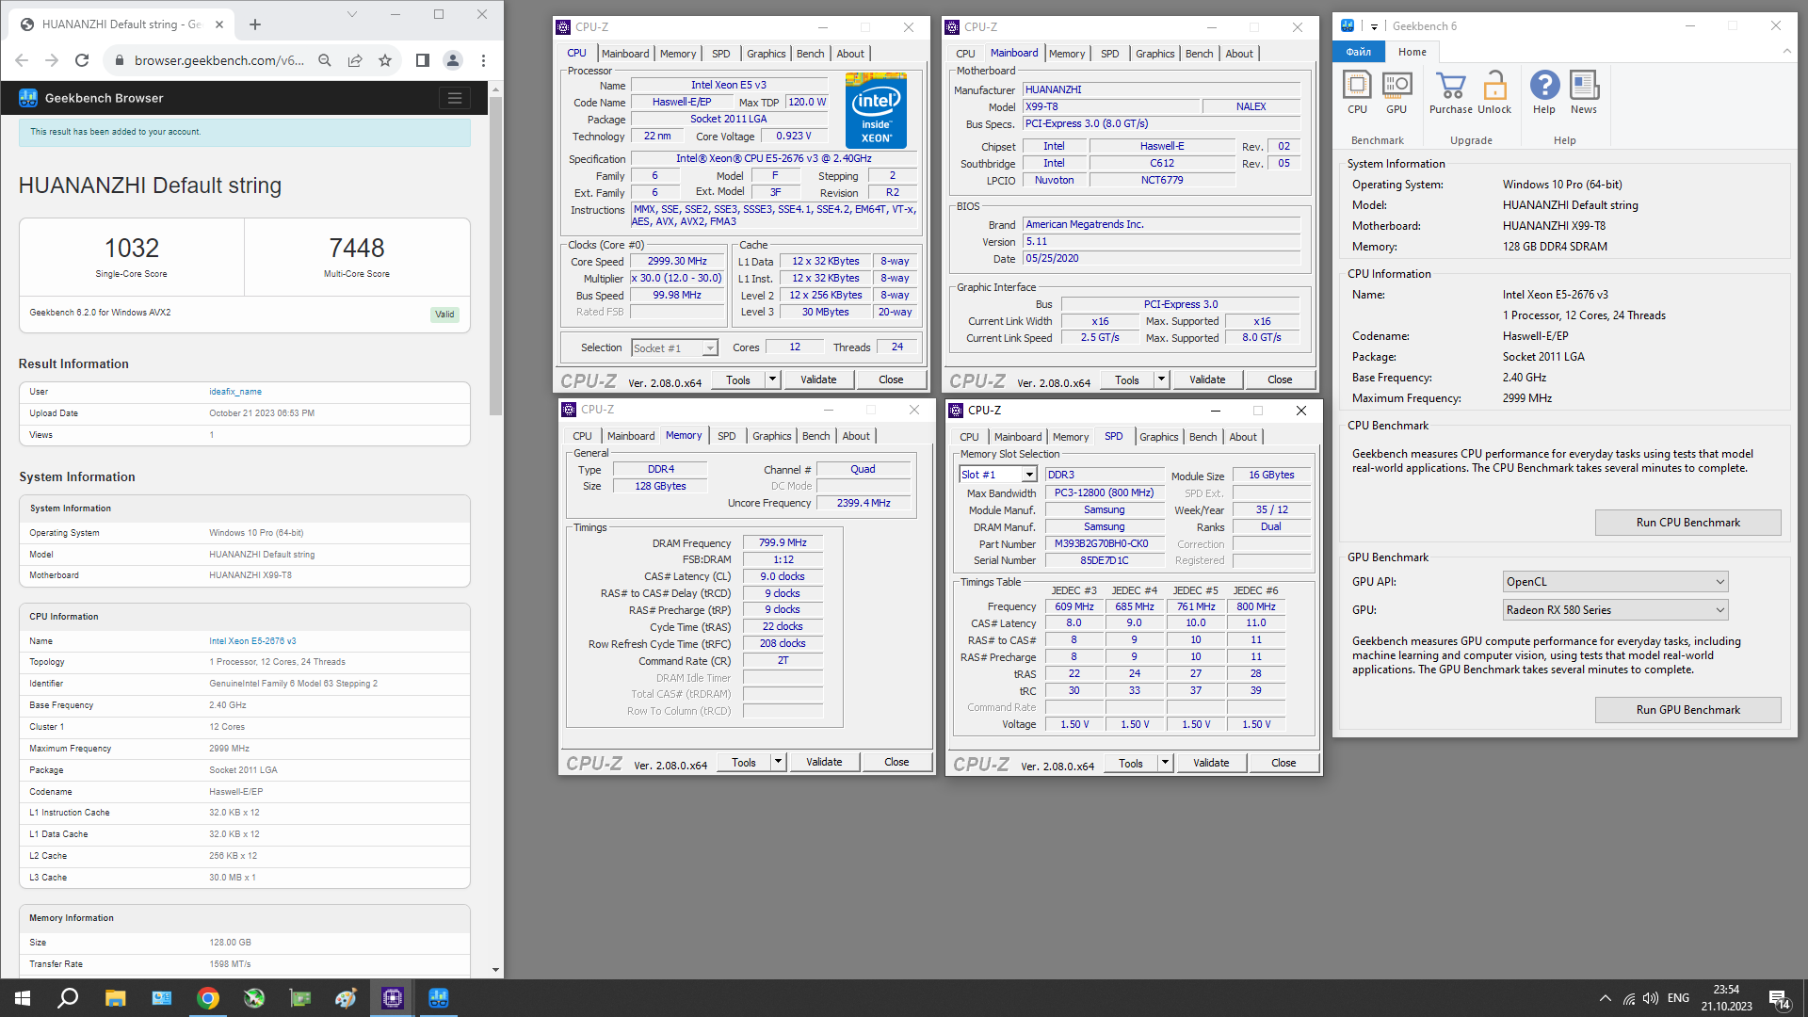Open new Chrome tab with plus button
Screen dimensions: 1808x1017
click(255, 24)
